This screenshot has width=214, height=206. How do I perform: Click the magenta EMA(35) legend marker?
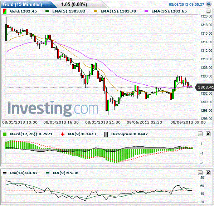[146, 11]
